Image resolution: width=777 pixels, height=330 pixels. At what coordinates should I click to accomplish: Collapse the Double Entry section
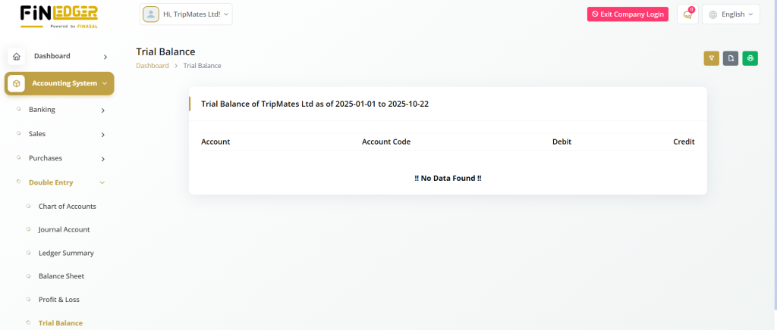coord(67,182)
